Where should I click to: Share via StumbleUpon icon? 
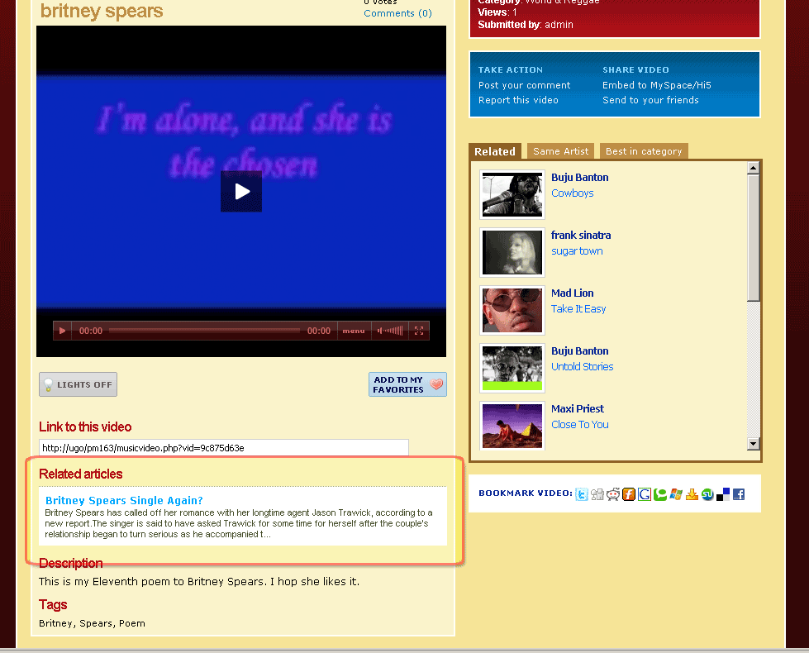click(707, 494)
